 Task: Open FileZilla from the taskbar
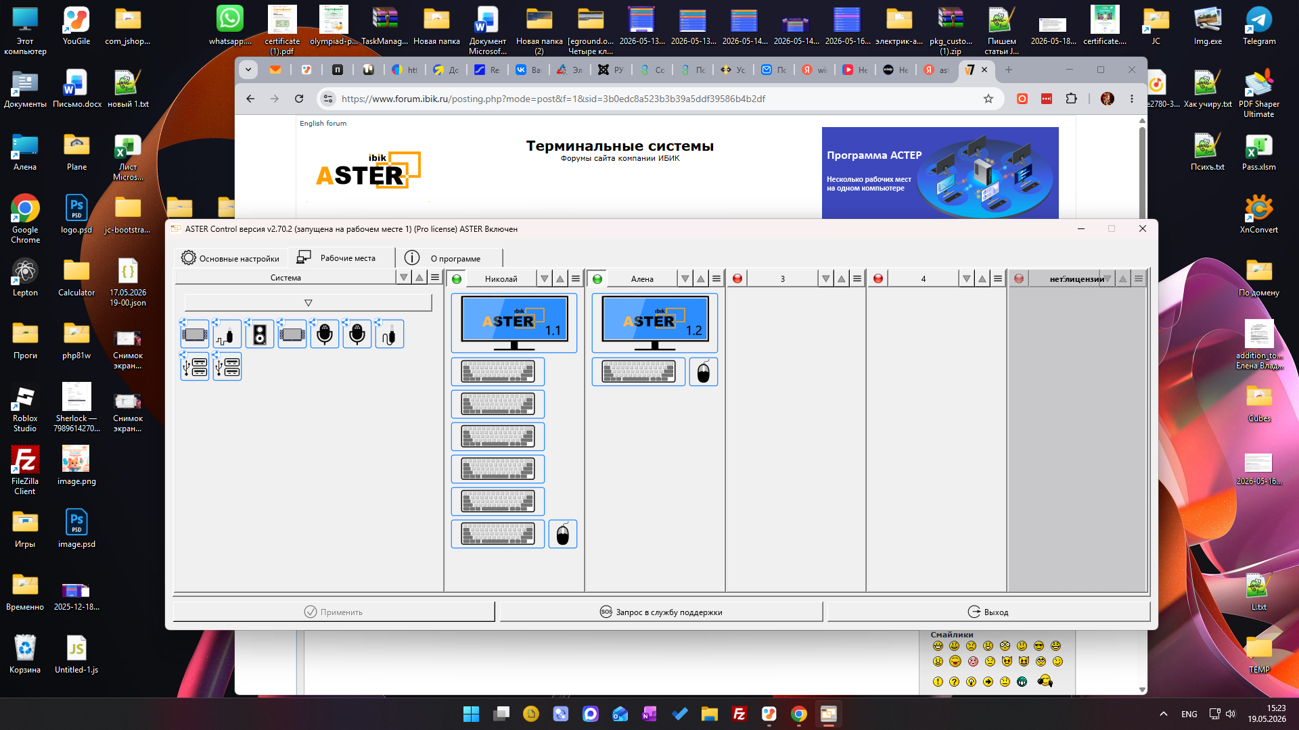tap(739, 714)
